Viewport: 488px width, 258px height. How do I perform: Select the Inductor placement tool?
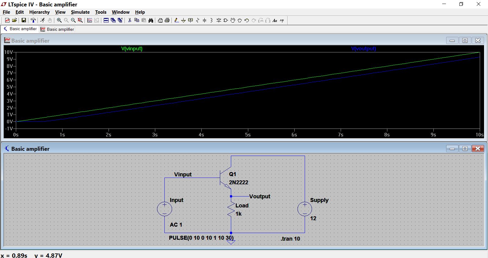(212, 20)
